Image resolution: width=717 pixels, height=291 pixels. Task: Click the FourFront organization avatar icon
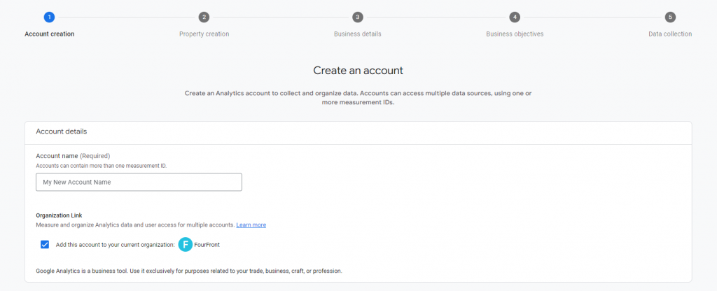click(x=185, y=245)
